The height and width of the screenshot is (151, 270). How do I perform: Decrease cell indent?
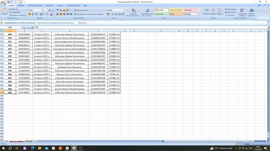[68, 14]
